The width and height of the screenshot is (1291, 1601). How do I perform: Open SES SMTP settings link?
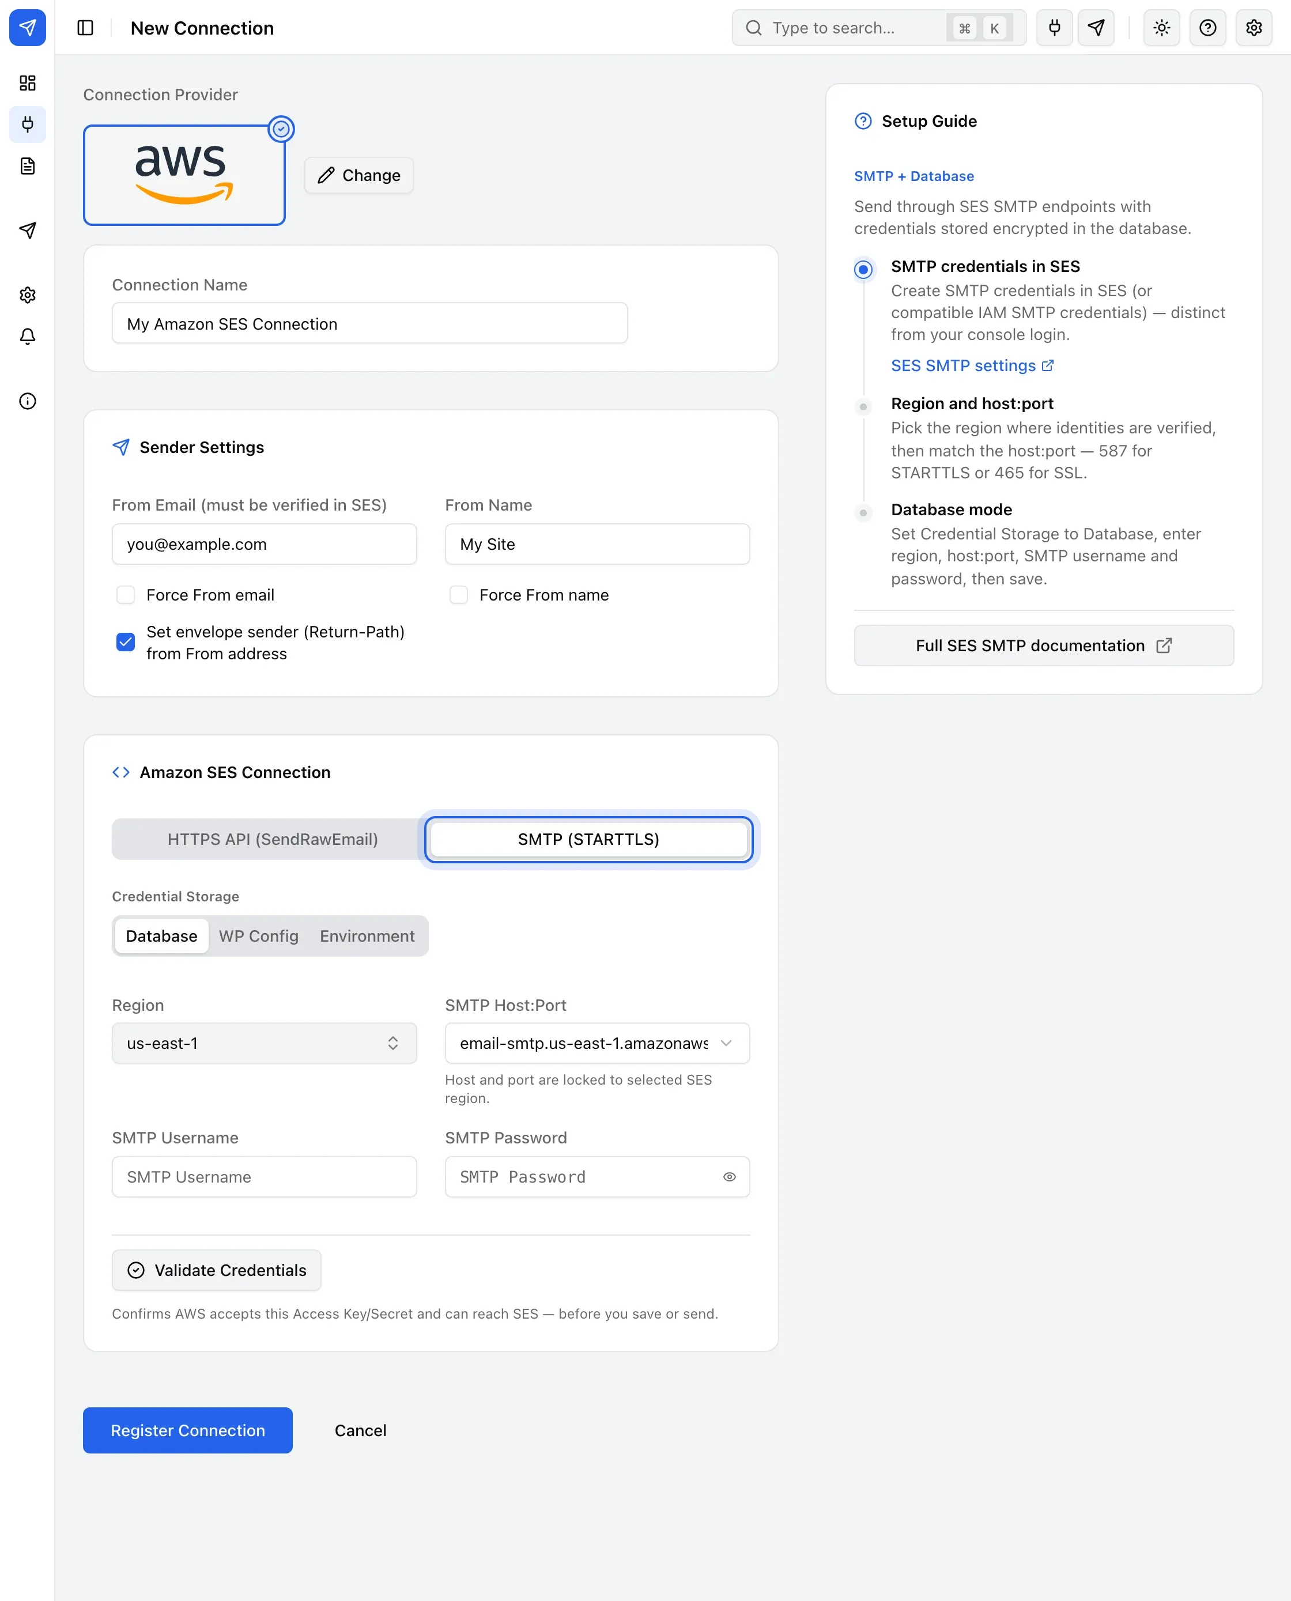pyautogui.click(x=972, y=366)
